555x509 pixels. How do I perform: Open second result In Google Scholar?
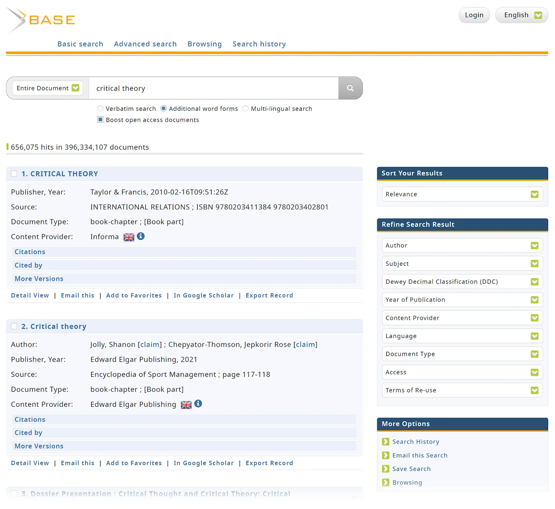pos(204,463)
